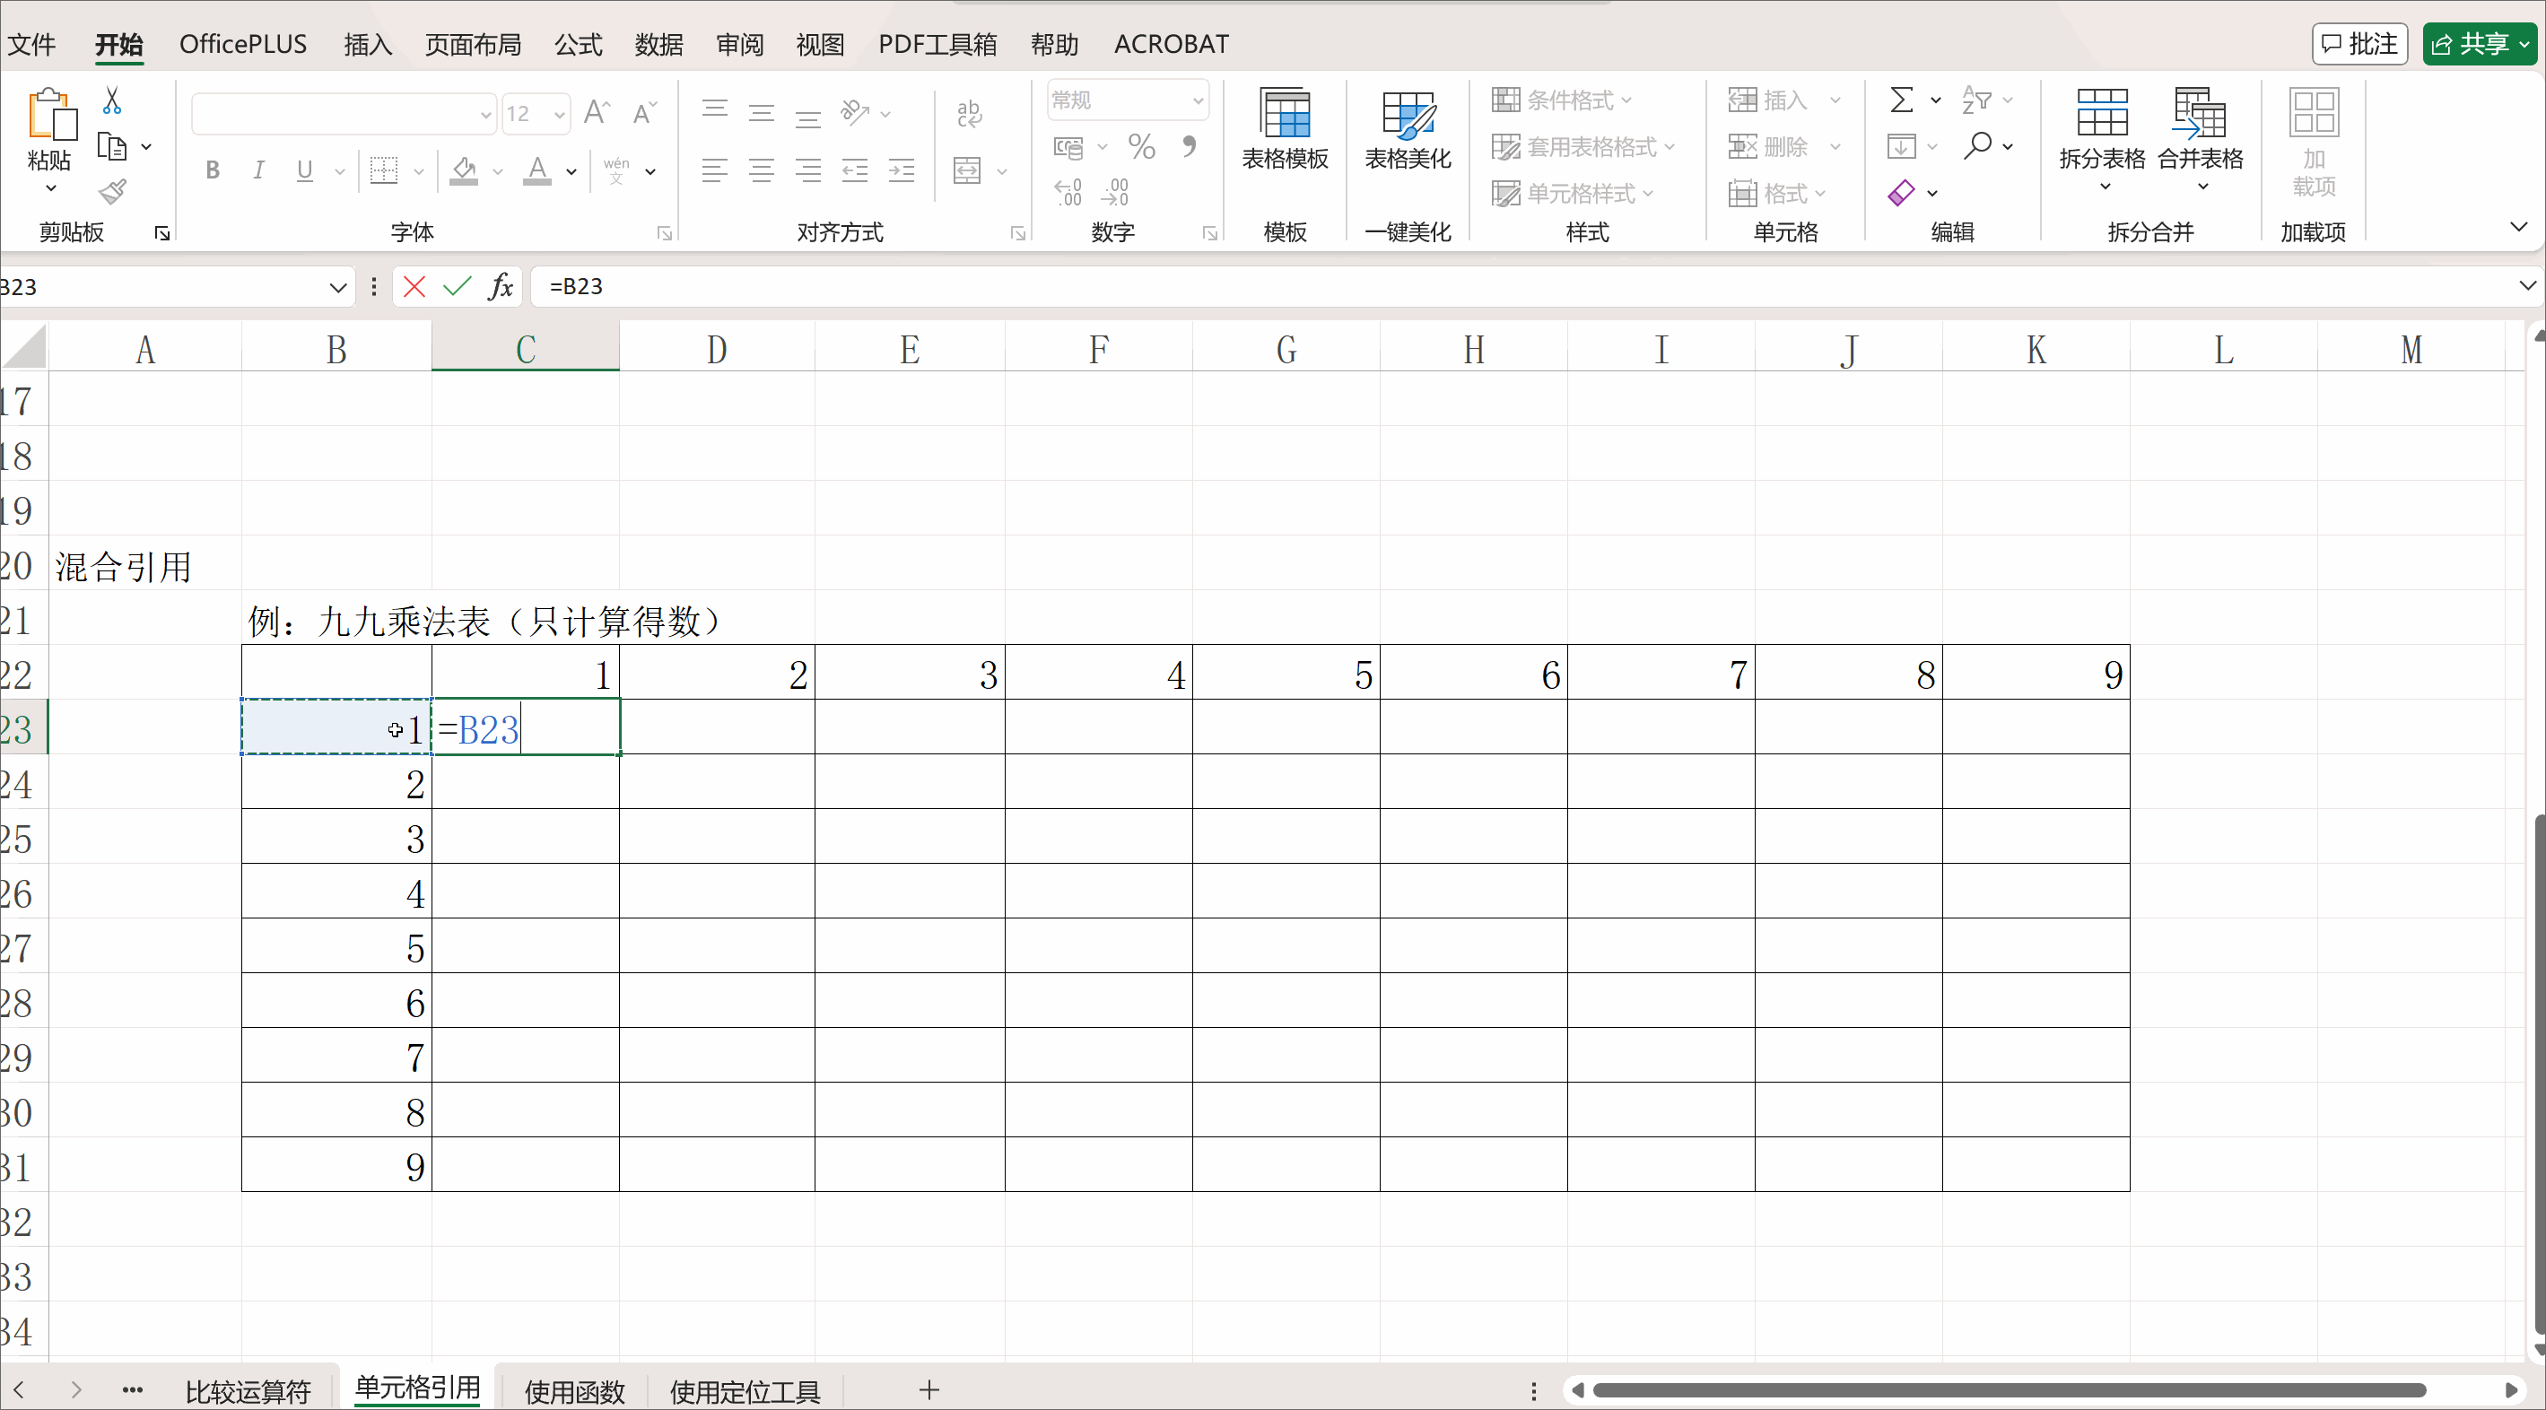The width and height of the screenshot is (2546, 1410).
Task: Open the 表格美化 beautify table tool
Action: point(1408,128)
